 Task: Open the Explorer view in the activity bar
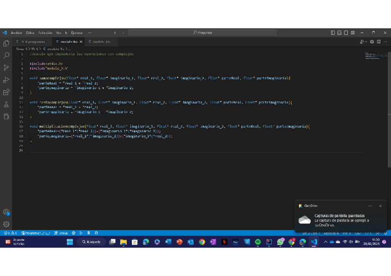(6, 43)
